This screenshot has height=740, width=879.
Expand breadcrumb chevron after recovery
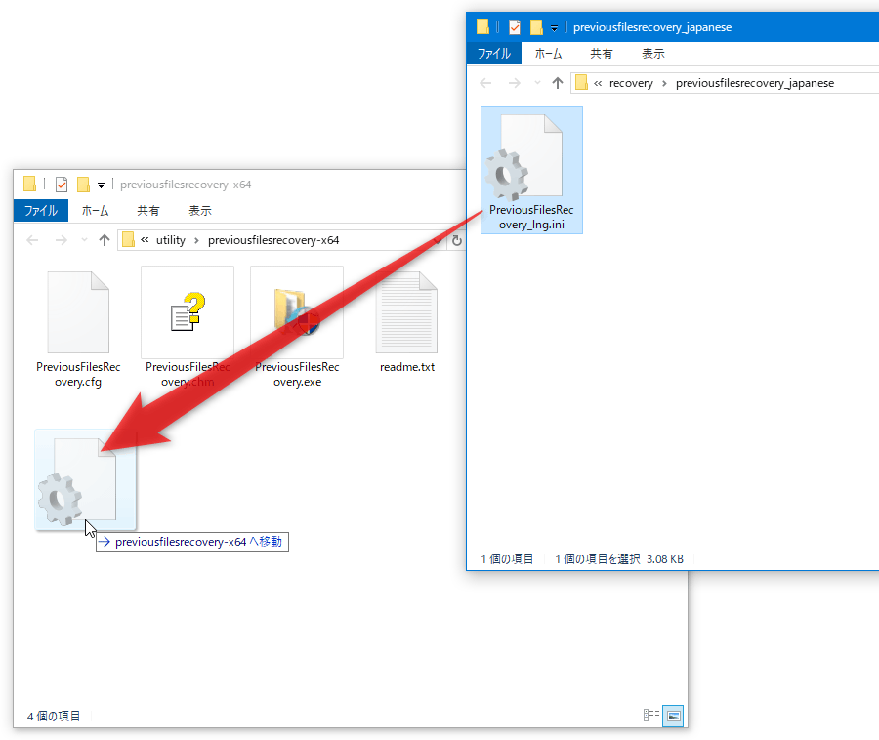pyautogui.click(x=664, y=83)
